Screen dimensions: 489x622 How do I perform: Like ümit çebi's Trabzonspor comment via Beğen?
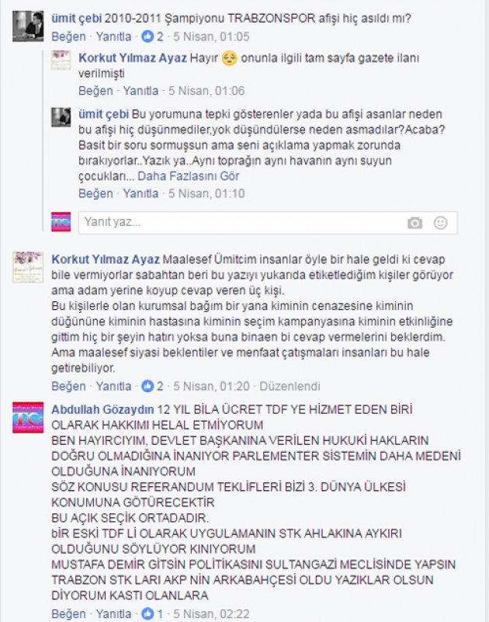pos(68,36)
